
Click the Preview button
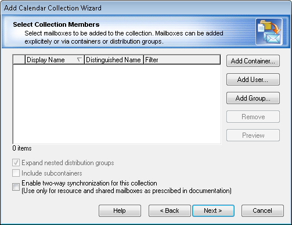253,135
